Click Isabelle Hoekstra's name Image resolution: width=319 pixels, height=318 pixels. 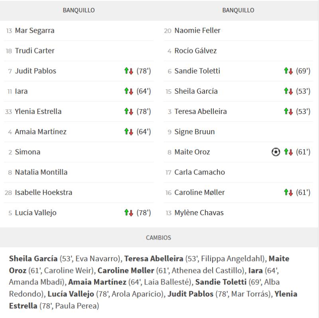tap(43, 192)
